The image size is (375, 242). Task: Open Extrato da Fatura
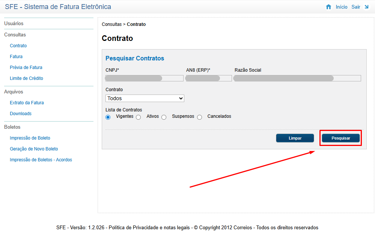coord(27,103)
